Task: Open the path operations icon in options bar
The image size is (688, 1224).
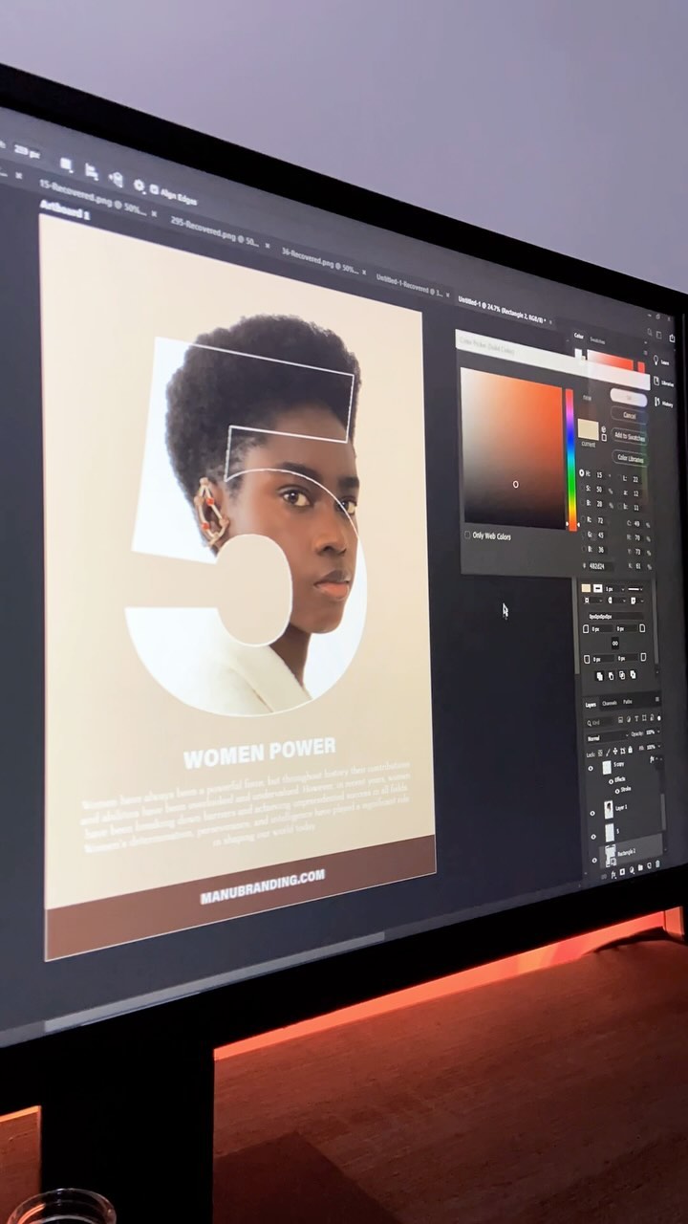Action: pos(66,164)
